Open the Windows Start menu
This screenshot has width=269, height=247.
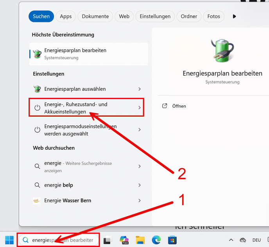click(9, 240)
